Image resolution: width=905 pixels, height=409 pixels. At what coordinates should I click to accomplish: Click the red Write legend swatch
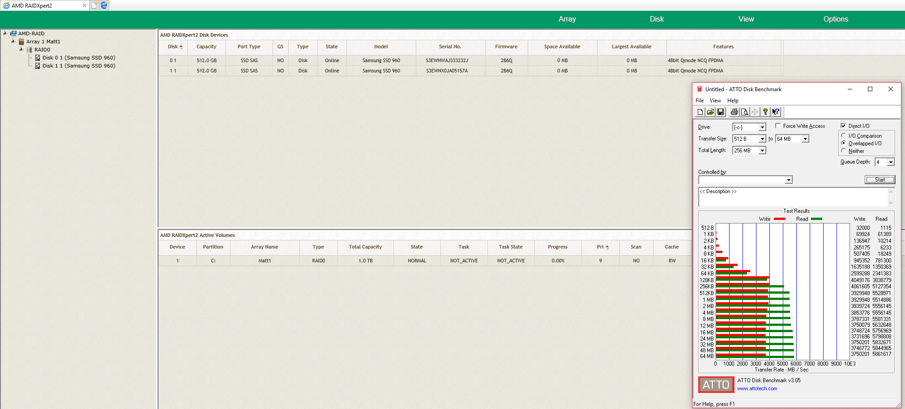point(779,219)
